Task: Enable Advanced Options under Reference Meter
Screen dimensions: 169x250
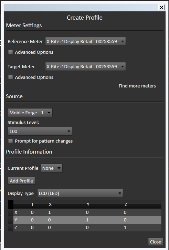Action: 11,52
